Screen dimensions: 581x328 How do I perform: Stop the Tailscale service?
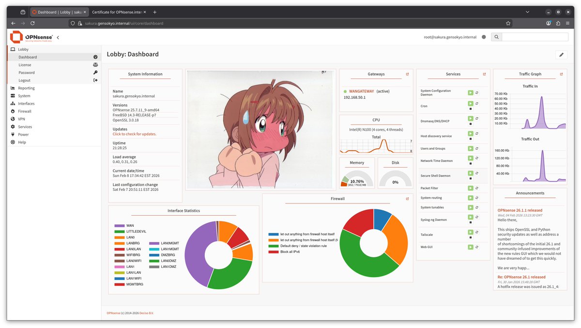pos(470,238)
